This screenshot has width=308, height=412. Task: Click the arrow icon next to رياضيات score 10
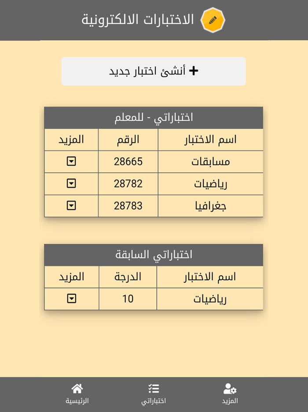71,299
